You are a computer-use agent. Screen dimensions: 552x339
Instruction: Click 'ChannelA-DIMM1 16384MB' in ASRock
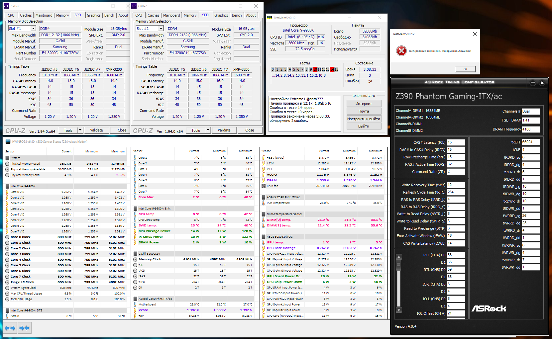[x=418, y=111]
